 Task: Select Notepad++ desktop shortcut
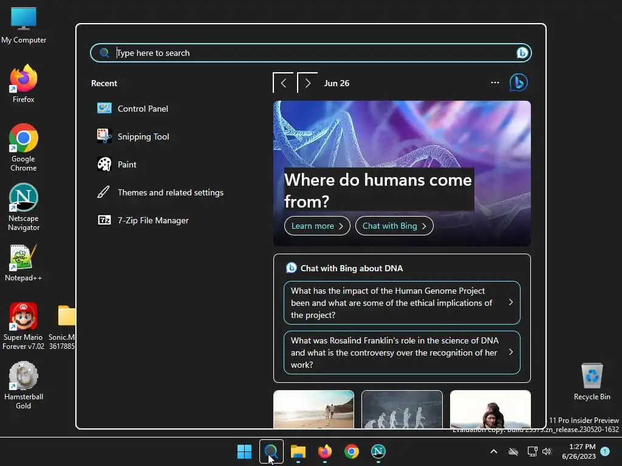click(x=24, y=263)
